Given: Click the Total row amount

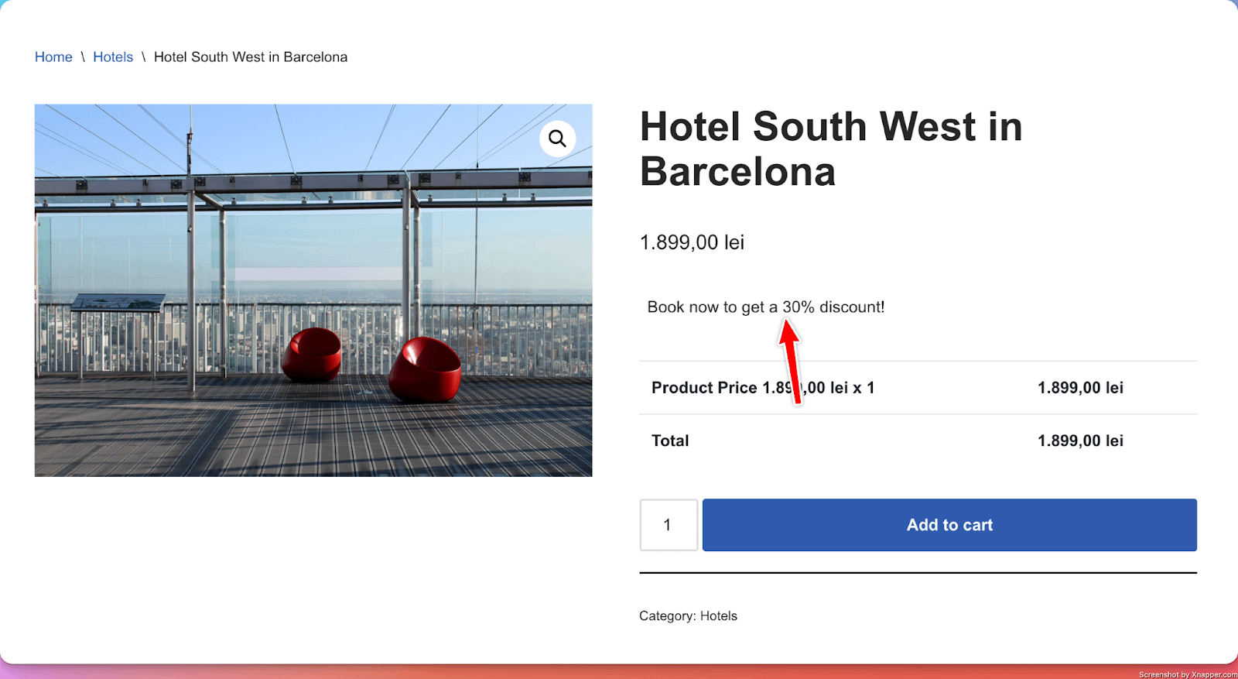Looking at the screenshot, I should click(1080, 441).
